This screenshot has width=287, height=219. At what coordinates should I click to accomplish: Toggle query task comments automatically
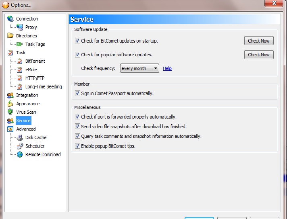click(77, 136)
